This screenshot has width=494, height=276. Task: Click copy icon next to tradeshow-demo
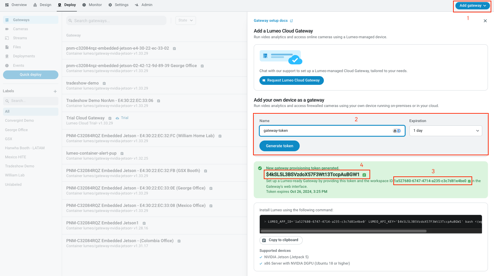tap(104, 84)
